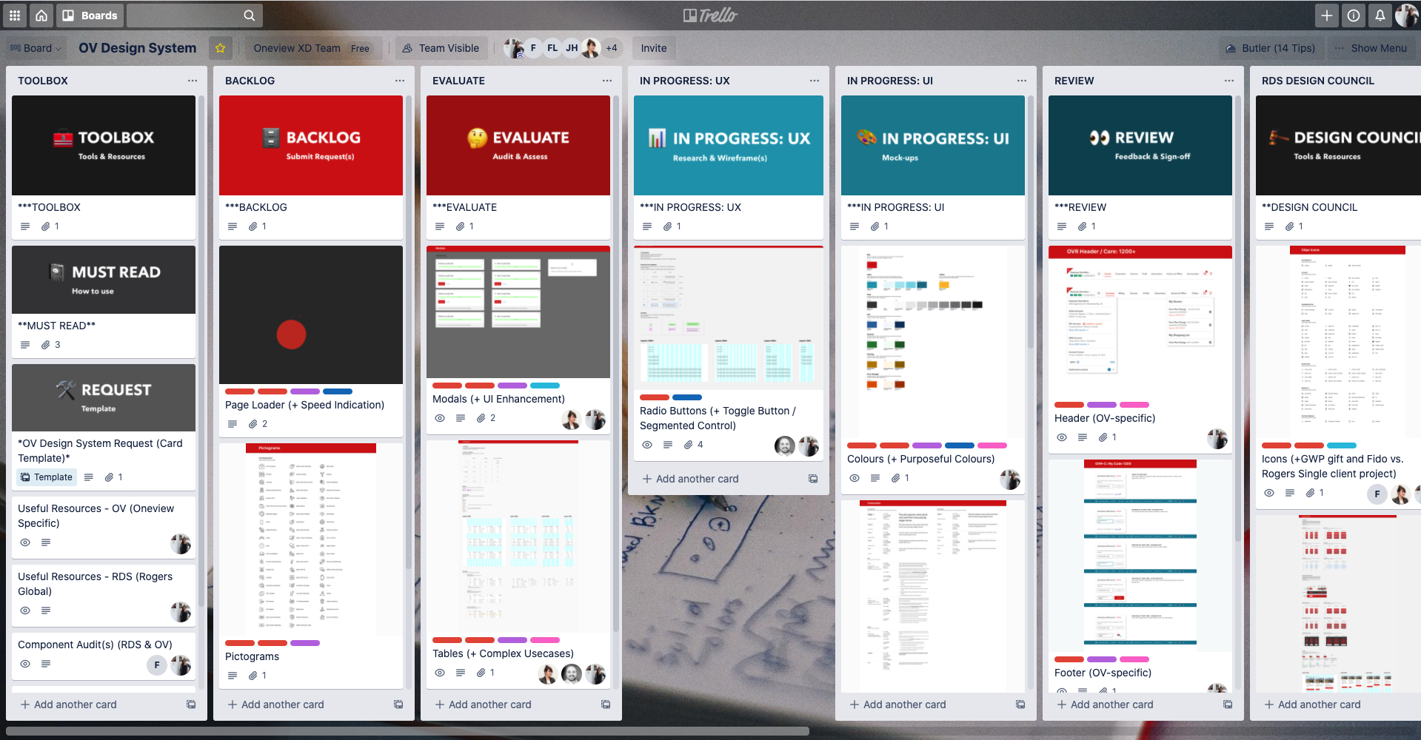Click pink label on Colours card

tap(992, 445)
